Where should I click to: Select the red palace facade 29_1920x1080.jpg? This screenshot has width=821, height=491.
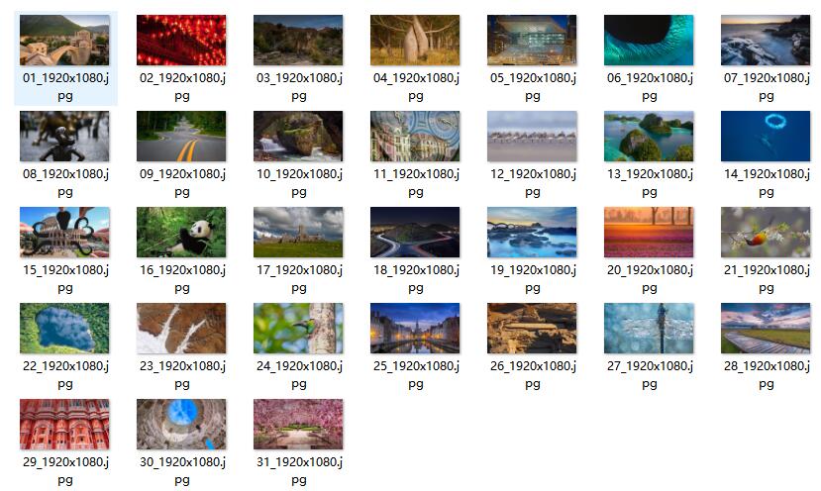click(x=65, y=425)
